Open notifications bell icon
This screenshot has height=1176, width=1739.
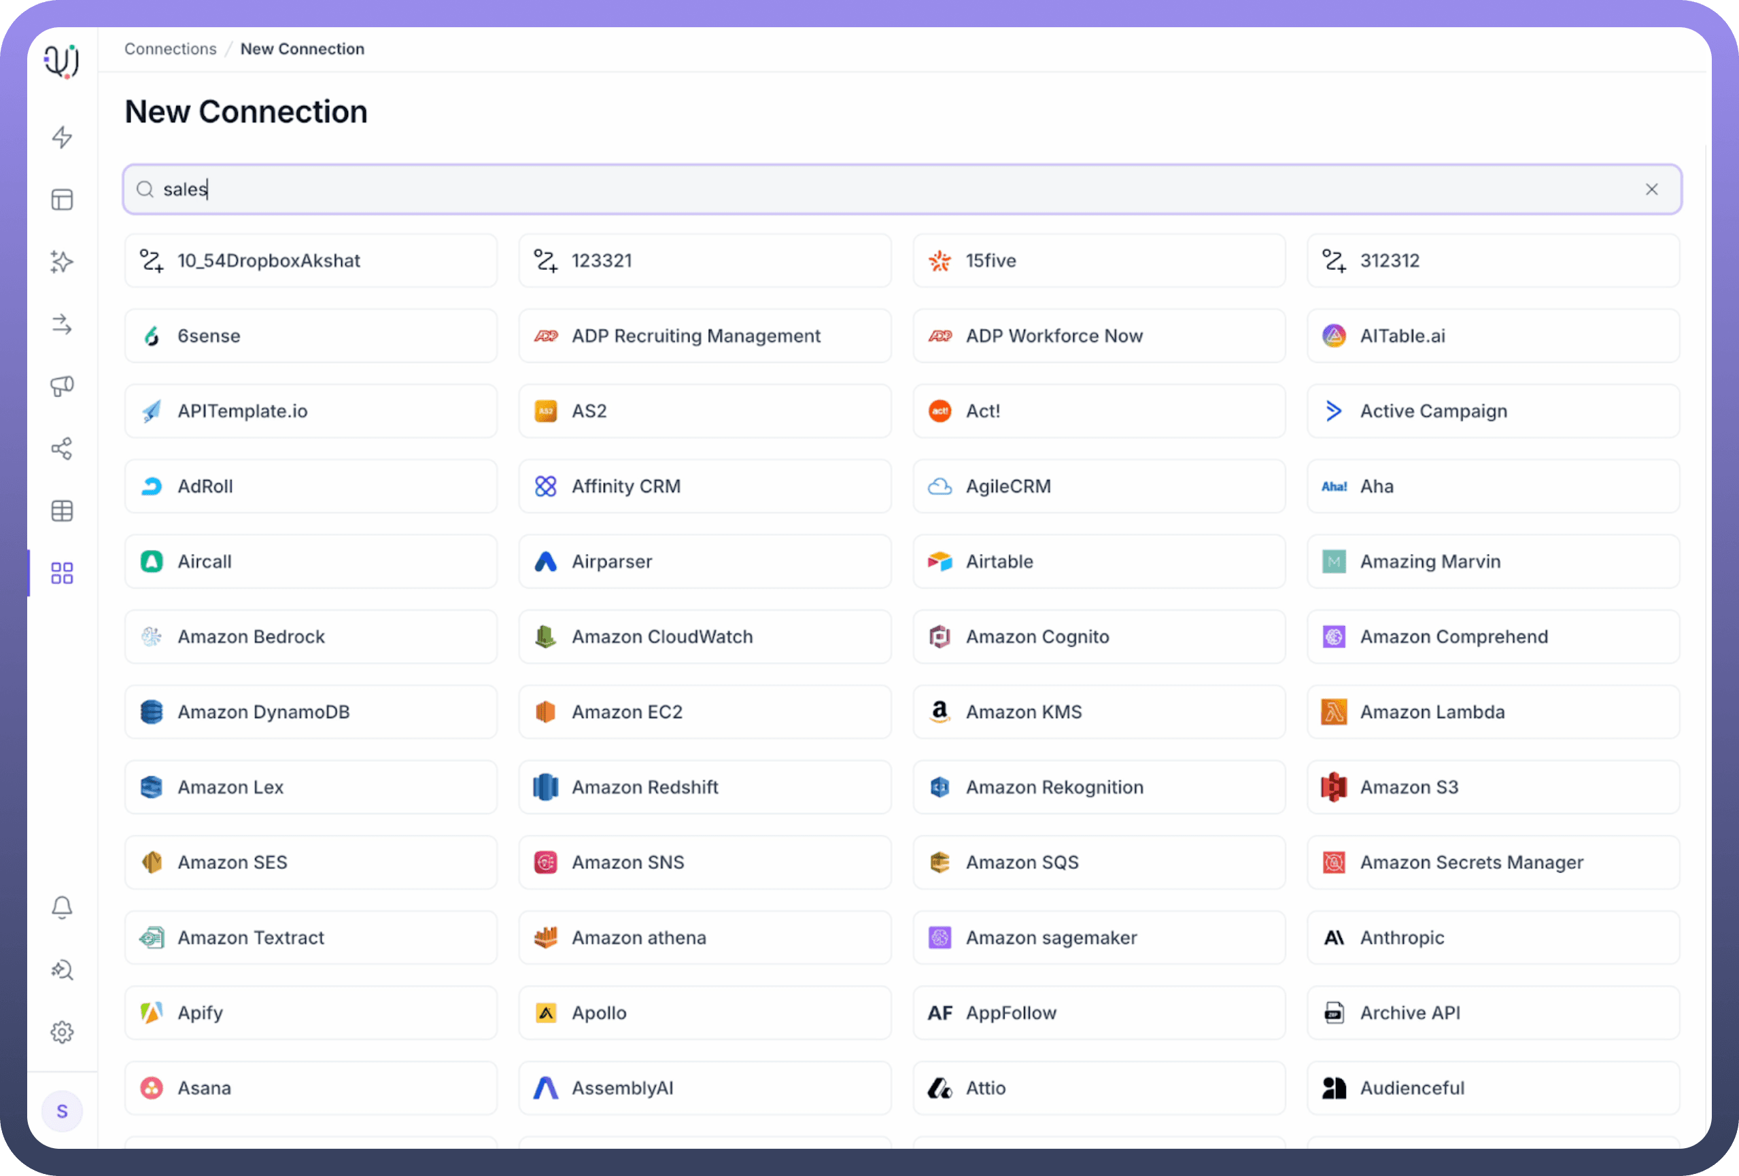click(x=62, y=907)
